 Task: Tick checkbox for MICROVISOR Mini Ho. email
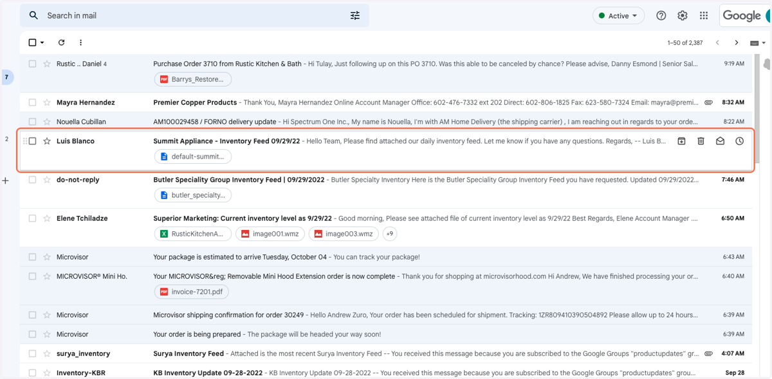(x=32, y=276)
